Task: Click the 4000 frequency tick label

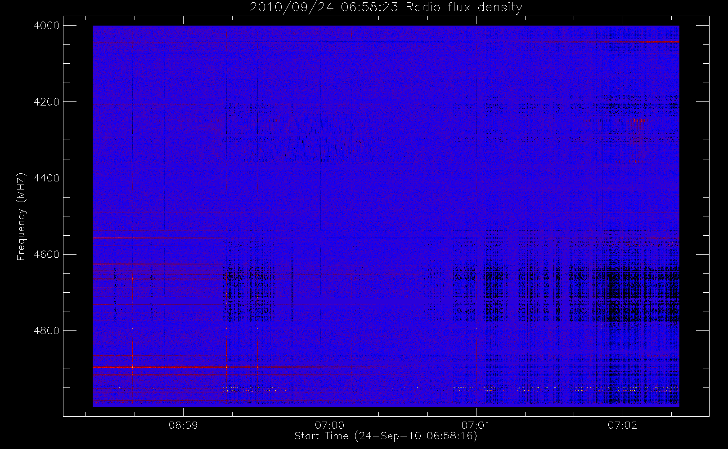Action: pyautogui.click(x=47, y=26)
